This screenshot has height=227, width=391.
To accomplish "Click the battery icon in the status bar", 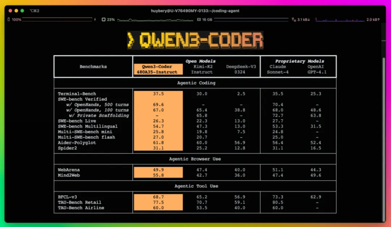I will pos(9,19).
